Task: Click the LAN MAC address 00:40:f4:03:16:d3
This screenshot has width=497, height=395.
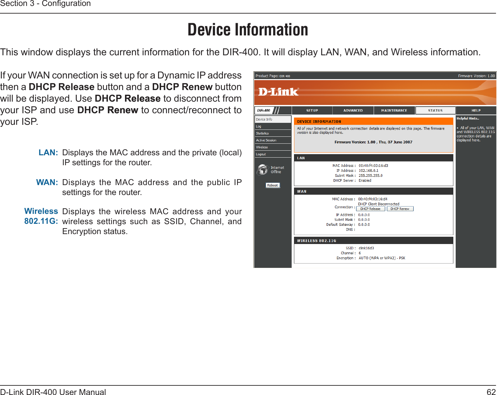Action: click(x=373, y=166)
